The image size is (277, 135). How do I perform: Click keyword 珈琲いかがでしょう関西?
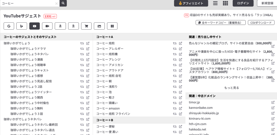[27, 98]
